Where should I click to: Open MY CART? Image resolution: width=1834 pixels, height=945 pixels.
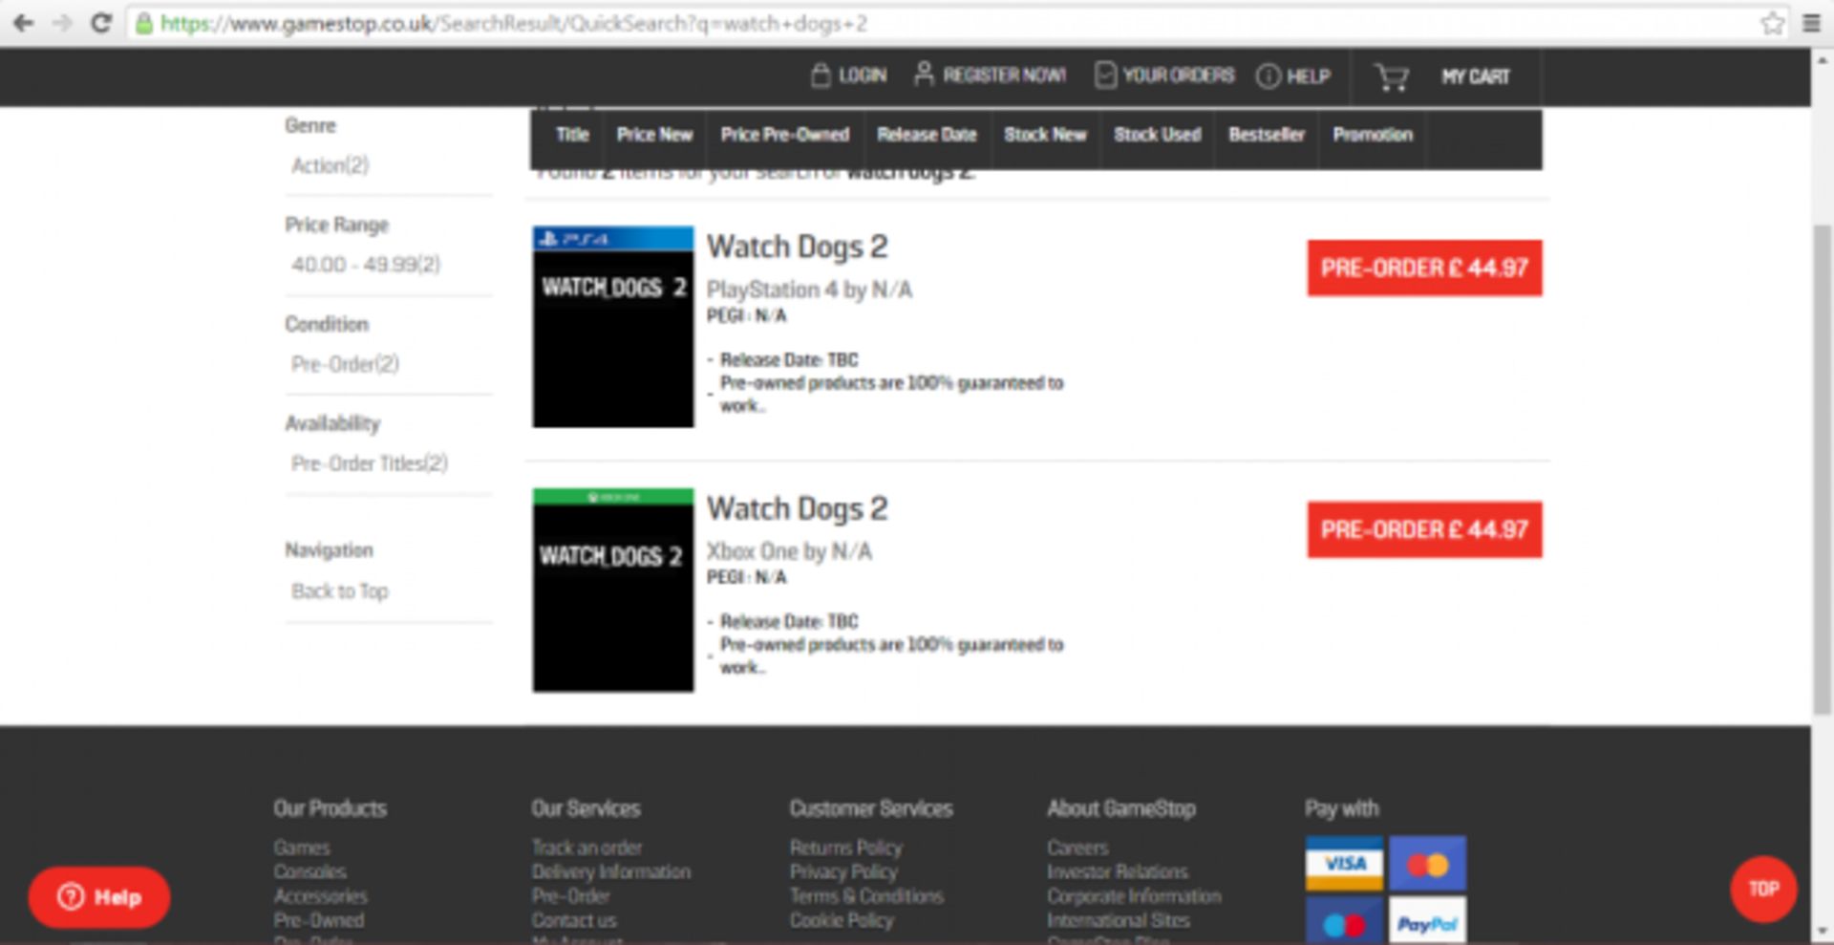click(1476, 76)
